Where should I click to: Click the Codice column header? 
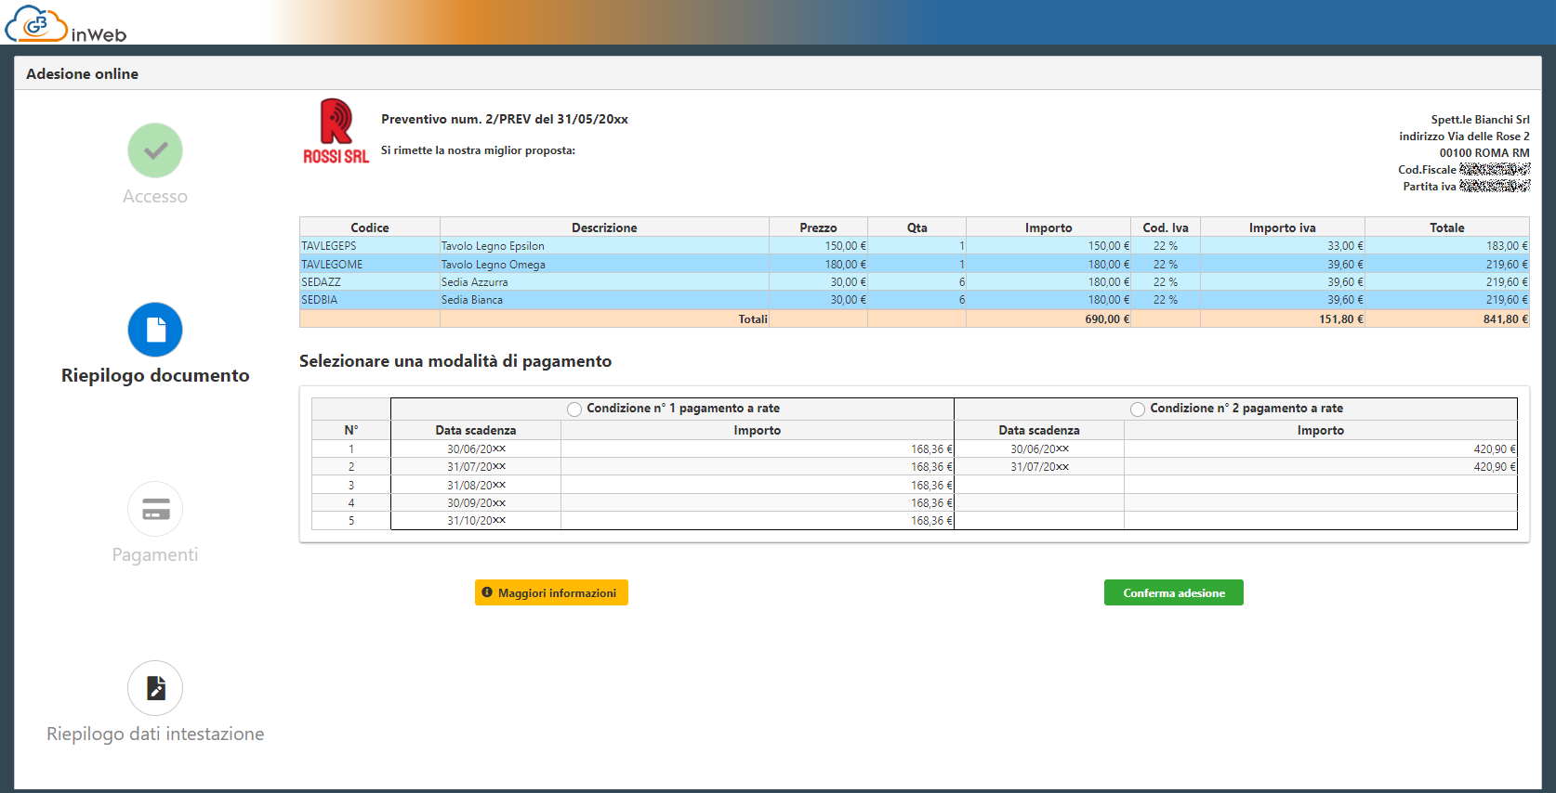[370, 227]
